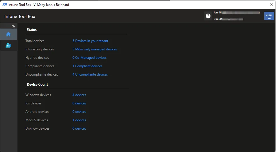The width and height of the screenshot is (276, 152).
Task: Click the 'Compliante devices' label
Action: click(x=40, y=66)
